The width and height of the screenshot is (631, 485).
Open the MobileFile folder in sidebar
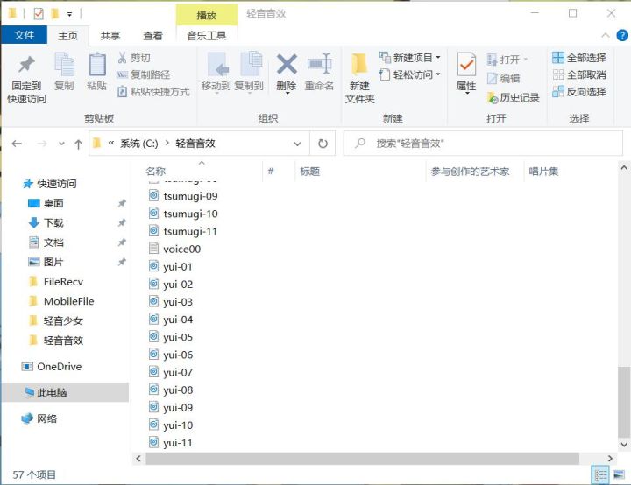69,301
